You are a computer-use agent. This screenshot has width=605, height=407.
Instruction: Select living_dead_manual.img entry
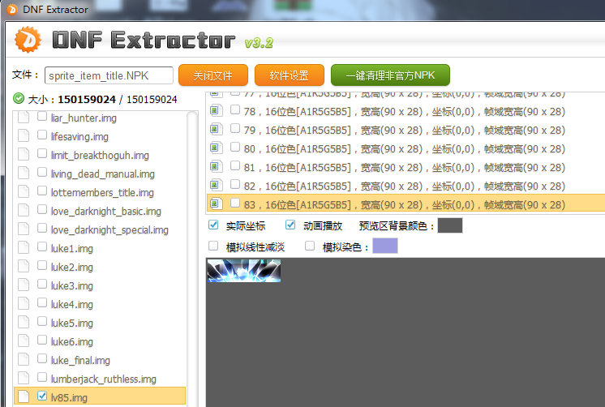point(103,174)
